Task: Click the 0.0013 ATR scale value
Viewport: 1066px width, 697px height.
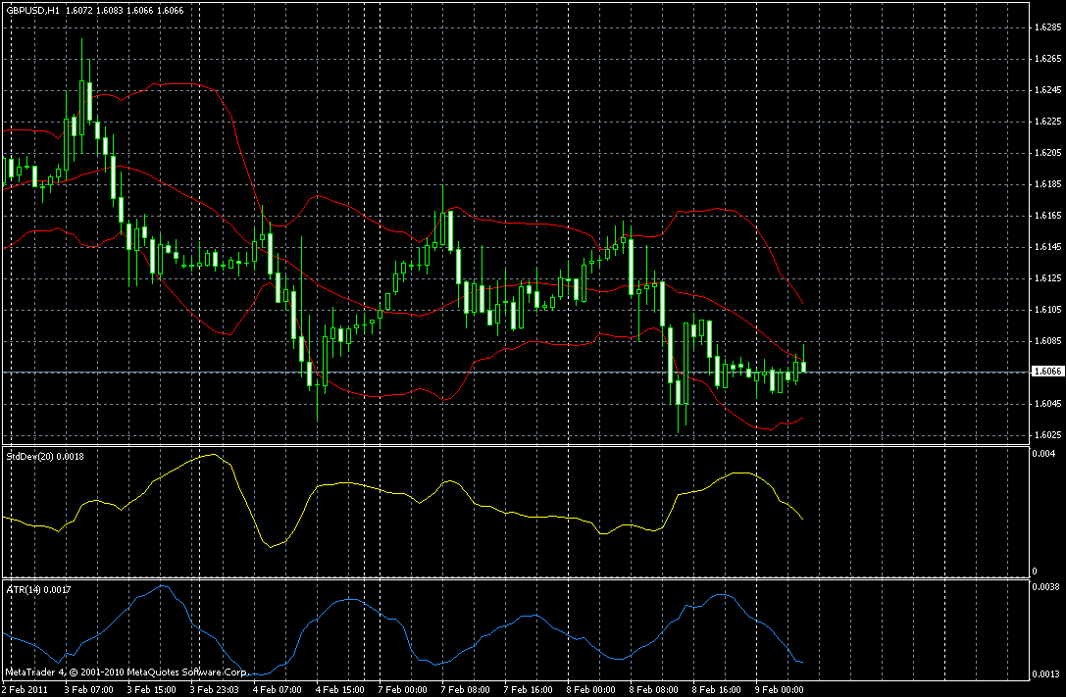Action: click(x=1045, y=673)
